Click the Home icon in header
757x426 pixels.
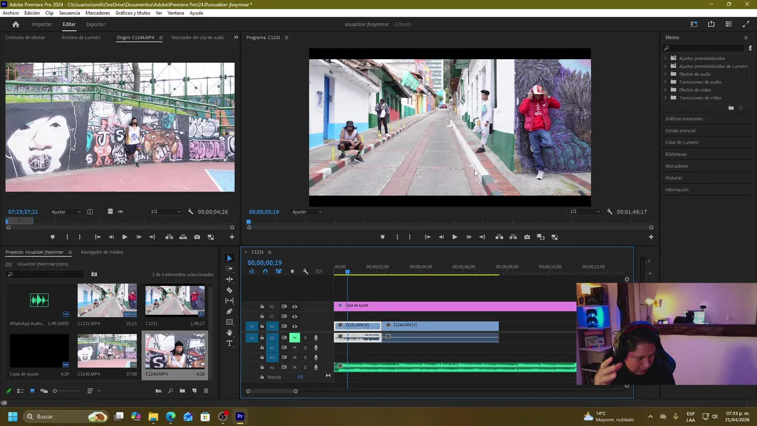coord(16,24)
